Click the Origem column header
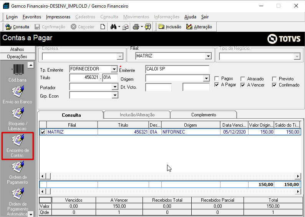Viewport: 305px width, 217px height. coord(191,125)
